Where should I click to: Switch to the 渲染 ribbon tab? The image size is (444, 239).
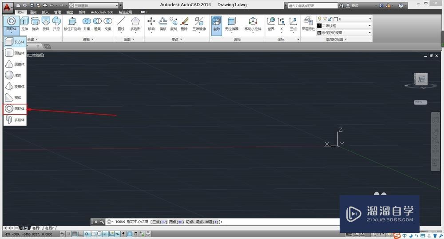point(33,12)
